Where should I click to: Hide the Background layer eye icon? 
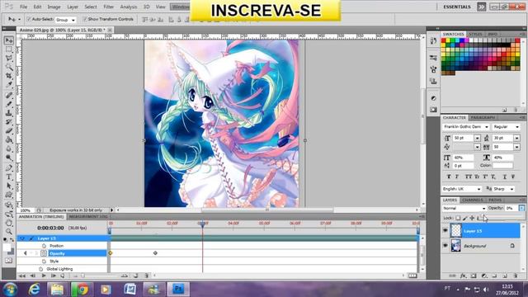pyautogui.click(x=445, y=246)
